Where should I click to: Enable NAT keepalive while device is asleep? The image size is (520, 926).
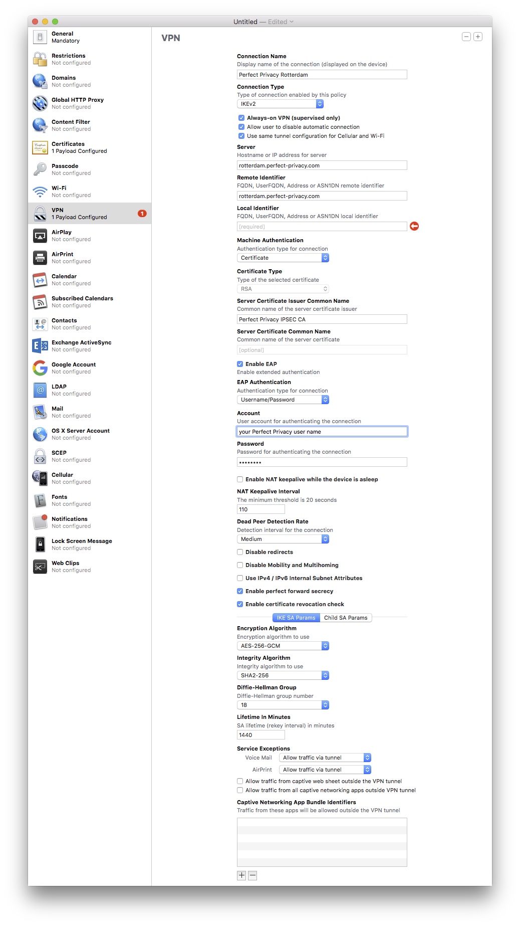[x=240, y=479]
